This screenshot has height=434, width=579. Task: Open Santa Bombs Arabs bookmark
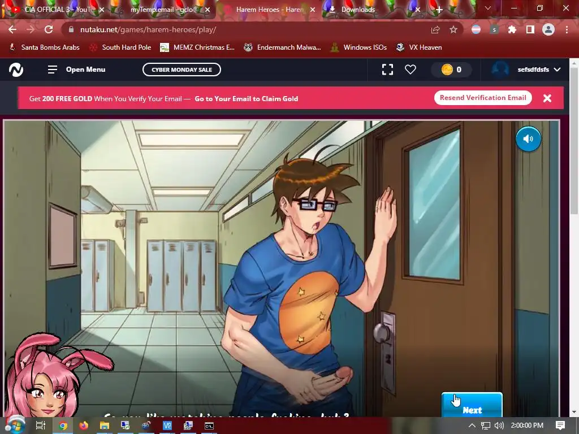click(x=44, y=47)
